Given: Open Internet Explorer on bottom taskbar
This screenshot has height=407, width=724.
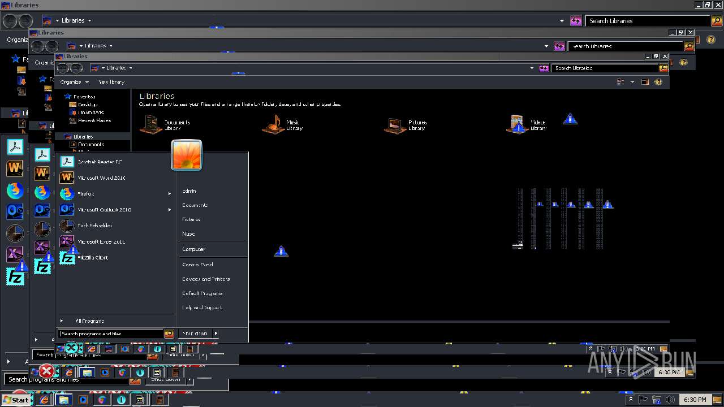Looking at the screenshot, I should (x=44, y=400).
